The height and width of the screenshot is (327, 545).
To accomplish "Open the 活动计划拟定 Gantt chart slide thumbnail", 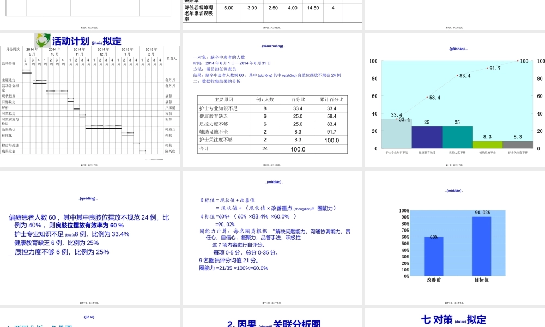I will 90,100.
